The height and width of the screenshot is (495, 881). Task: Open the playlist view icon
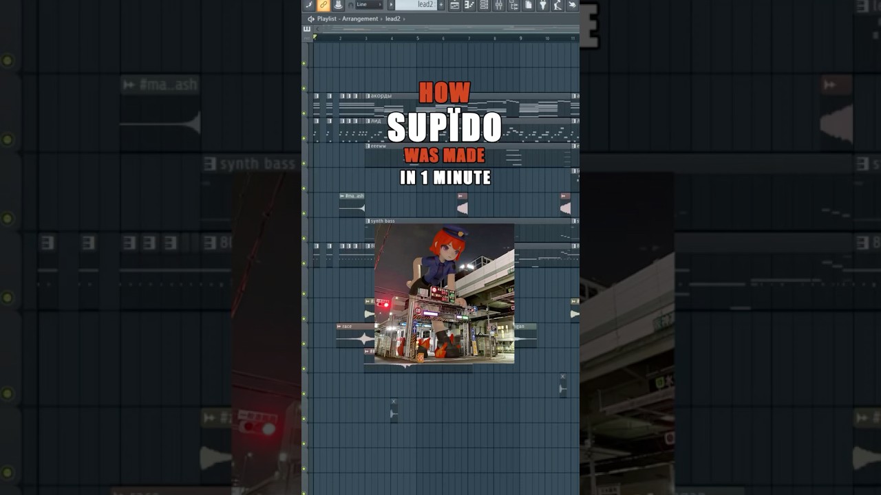pyautogui.click(x=454, y=5)
